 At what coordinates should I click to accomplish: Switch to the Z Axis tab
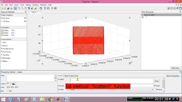71,76
